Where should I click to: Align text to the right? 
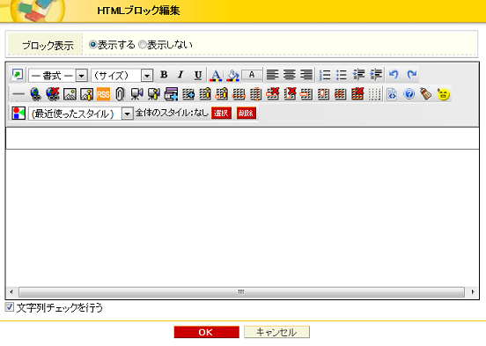[306, 75]
